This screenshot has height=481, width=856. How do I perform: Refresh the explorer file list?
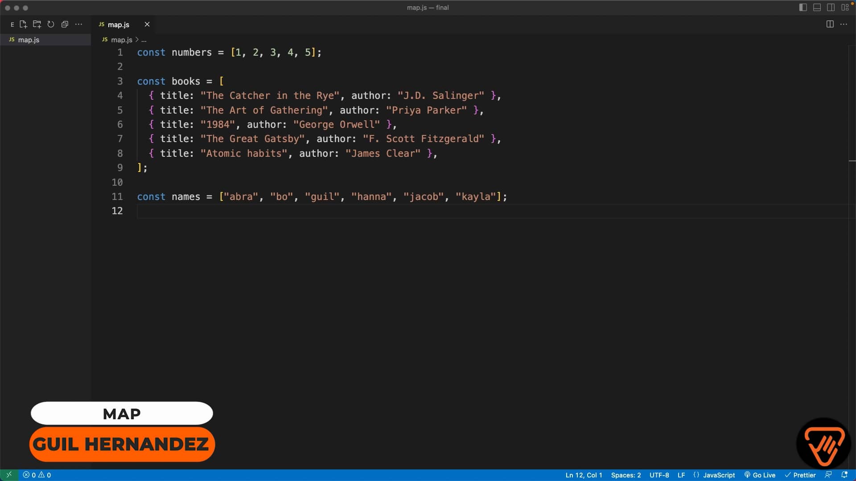click(x=51, y=24)
